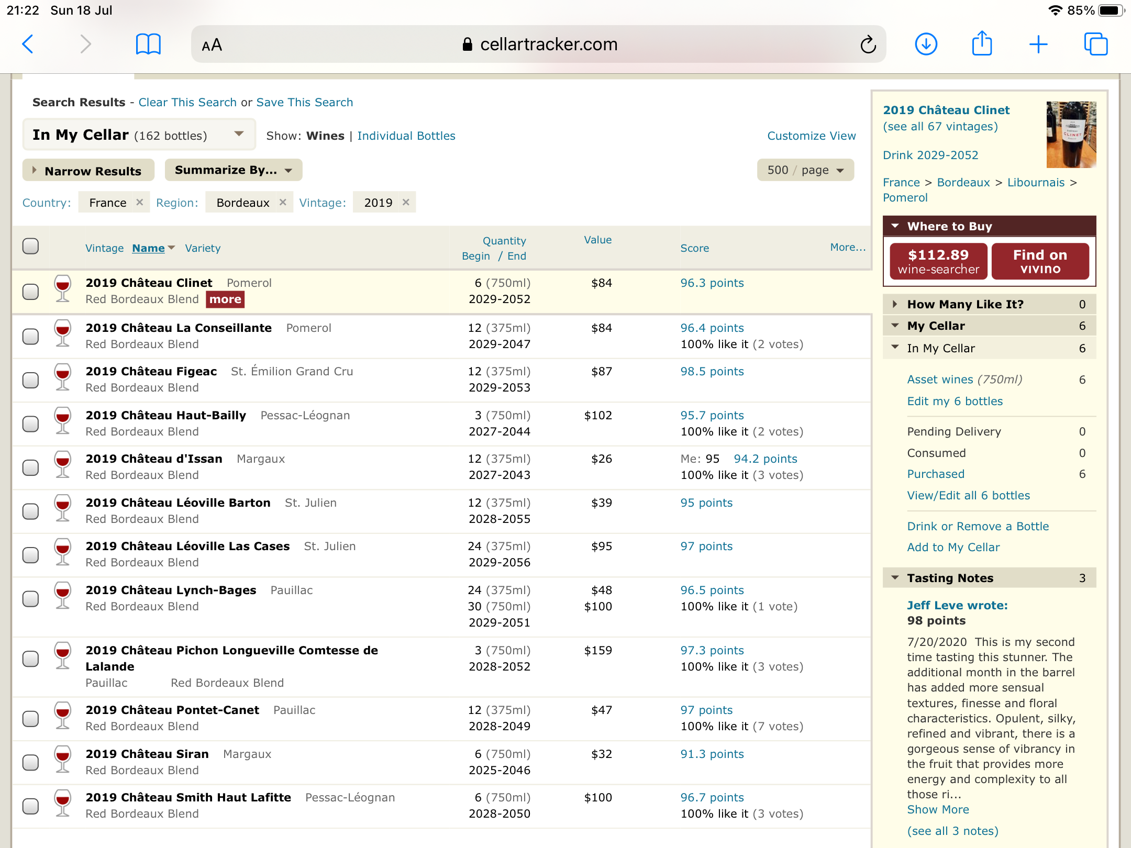This screenshot has width=1131, height=848.
Task: Sort by the Vintage column header
Action: (x=105, y=248)
